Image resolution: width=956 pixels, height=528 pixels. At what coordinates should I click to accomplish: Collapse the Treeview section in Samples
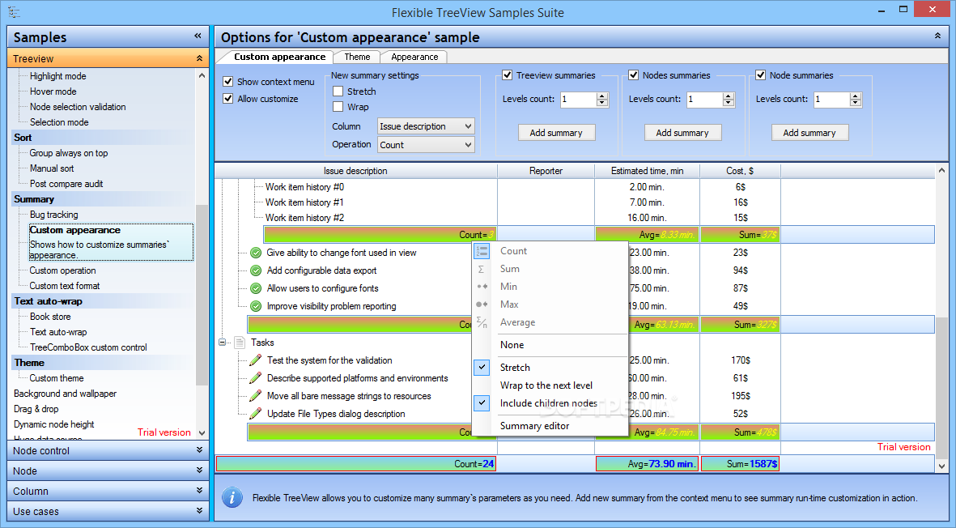[199, 58]
